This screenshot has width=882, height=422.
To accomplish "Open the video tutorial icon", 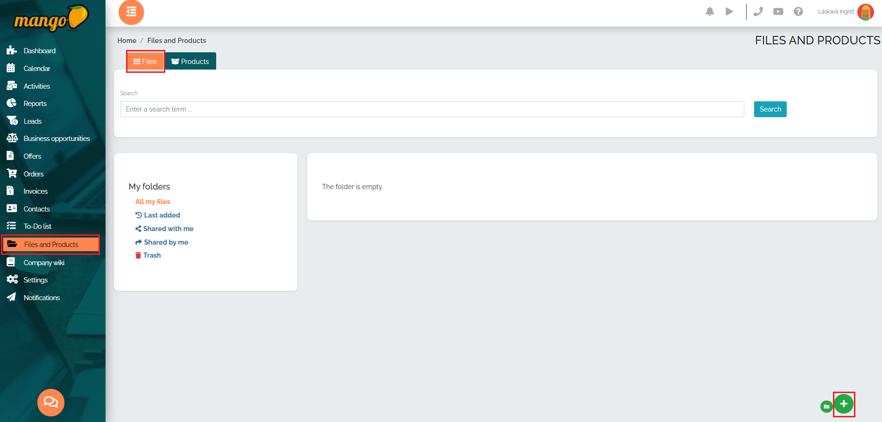I will tap(778, 12).
